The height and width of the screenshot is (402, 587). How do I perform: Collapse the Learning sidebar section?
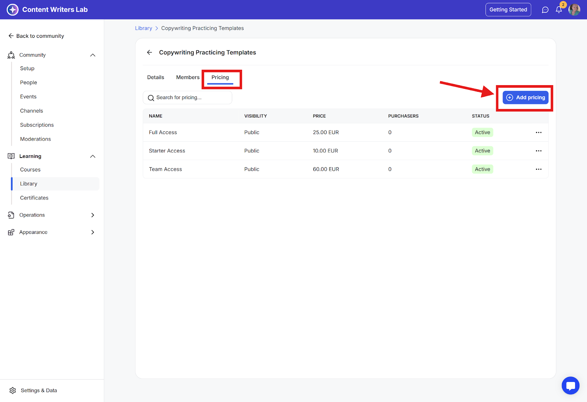pos(92,156)
